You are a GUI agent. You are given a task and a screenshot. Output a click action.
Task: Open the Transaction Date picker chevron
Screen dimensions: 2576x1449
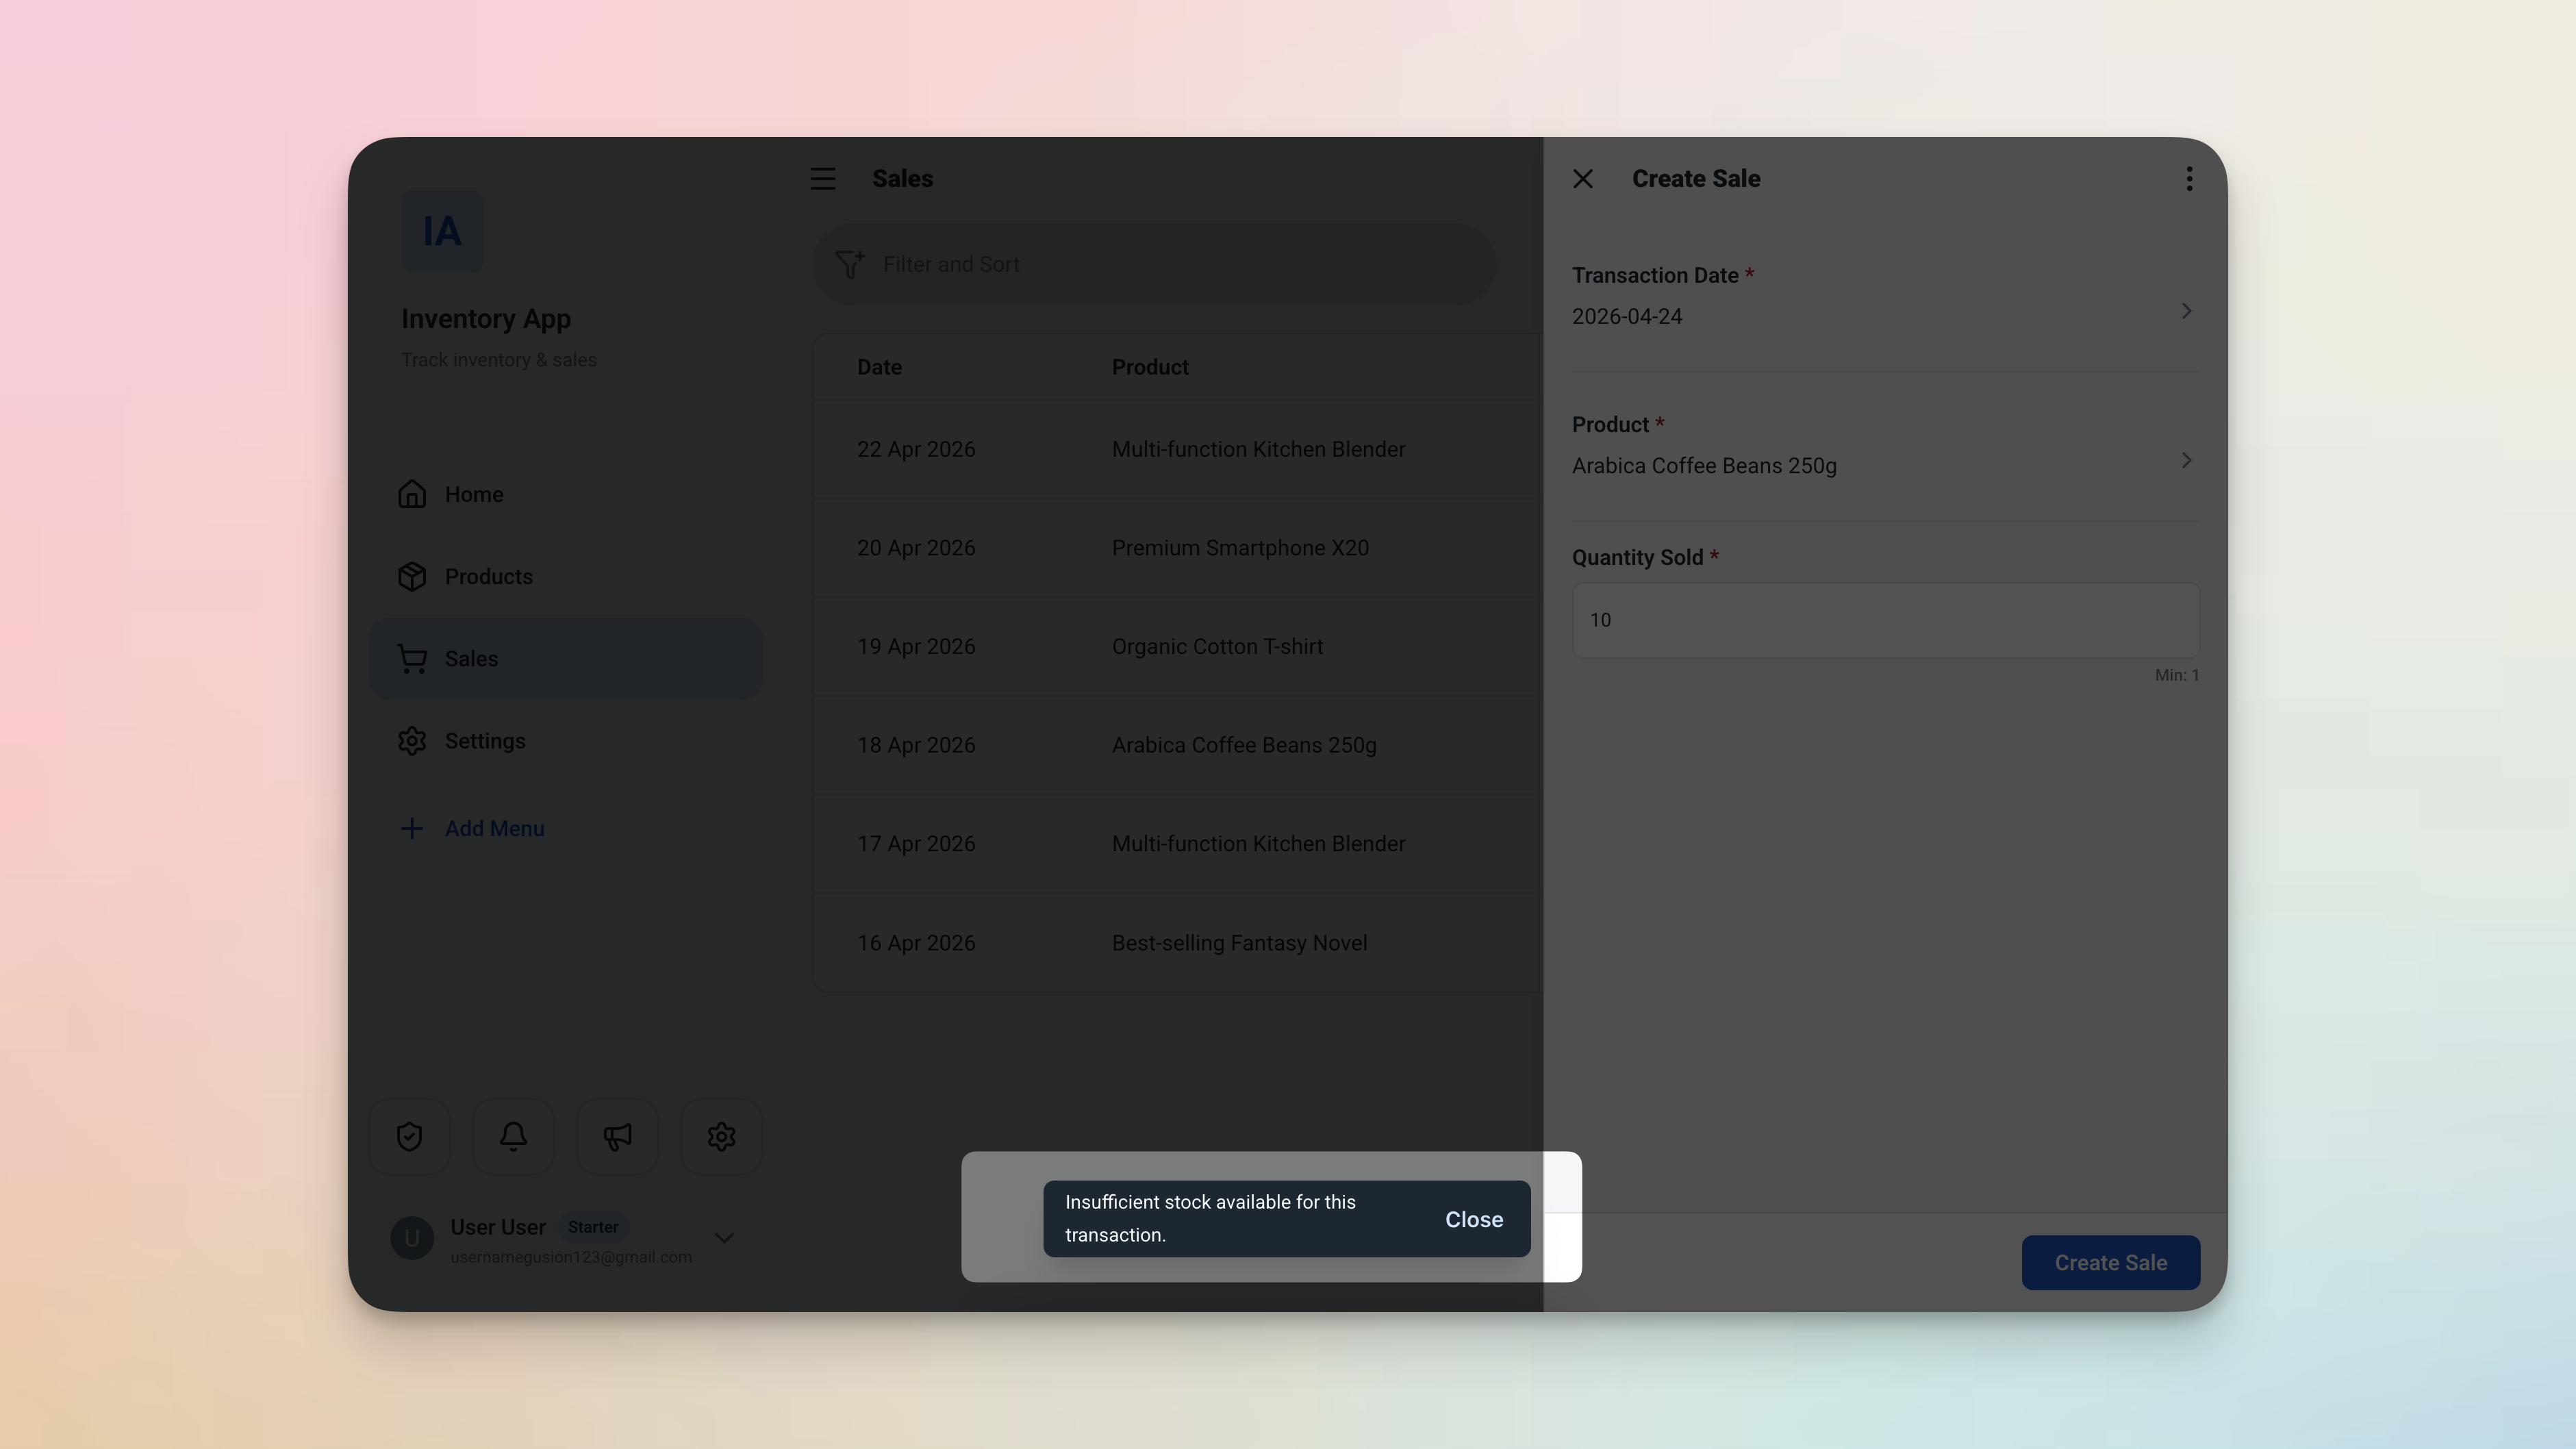click(2186, 311)
